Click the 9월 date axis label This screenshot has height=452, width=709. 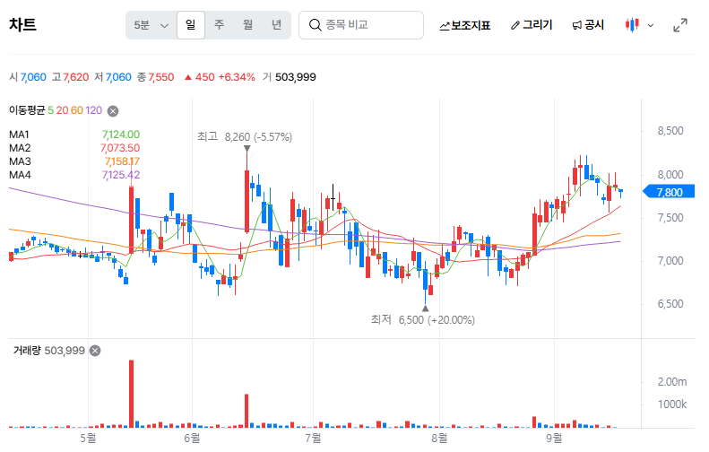pos(554,438)
